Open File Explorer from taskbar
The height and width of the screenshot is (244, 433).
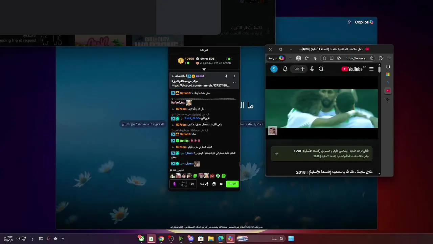211,239
